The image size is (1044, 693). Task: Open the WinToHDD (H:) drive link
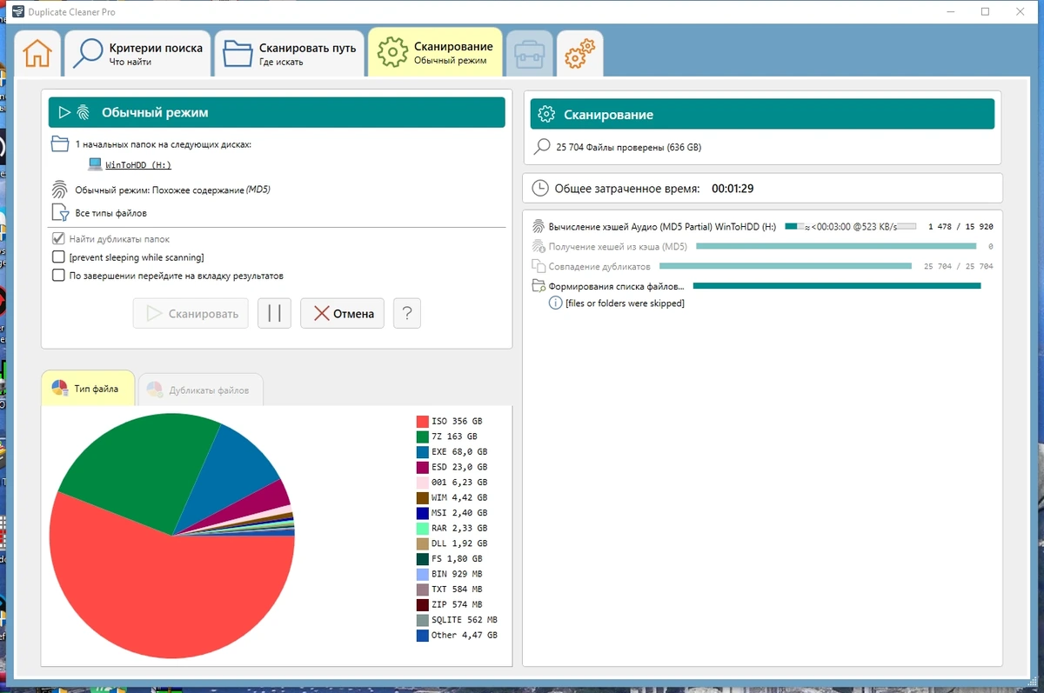pos(138,164)
